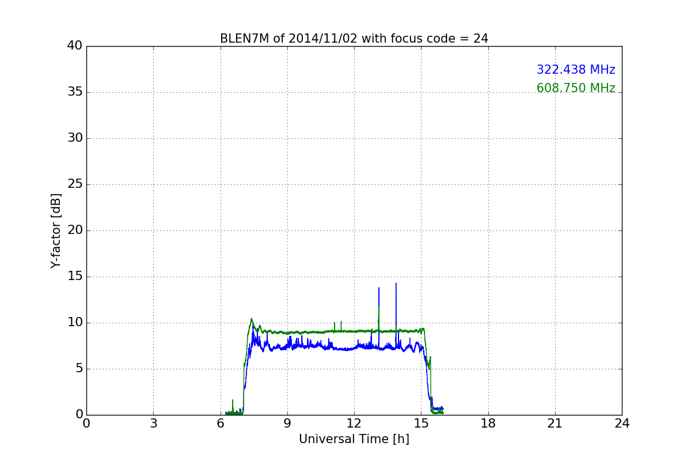The image size is (691, 461).
Task: Click x-axis tick label '24'
Action: point(622,424)
